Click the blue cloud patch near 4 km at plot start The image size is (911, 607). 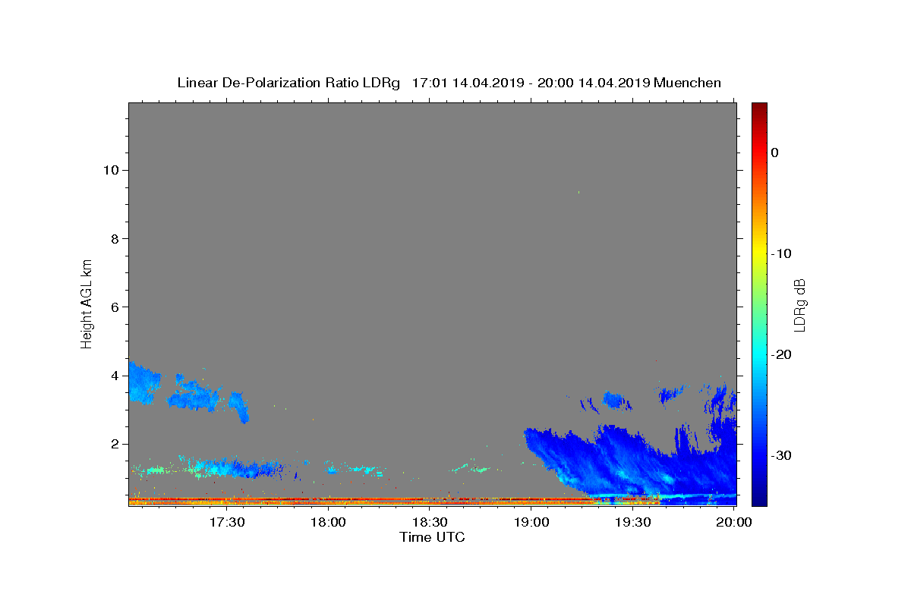coord(143,383)
